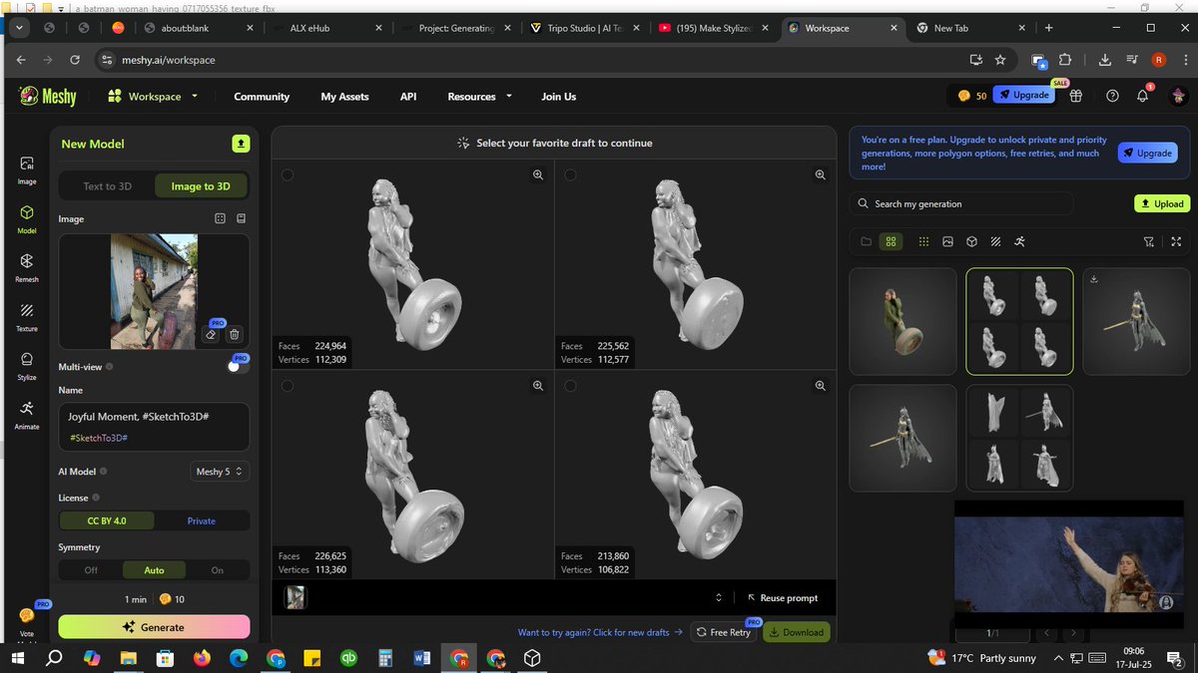
Task: Select the draft with 226,625 faces
Action: coord(288,385)
